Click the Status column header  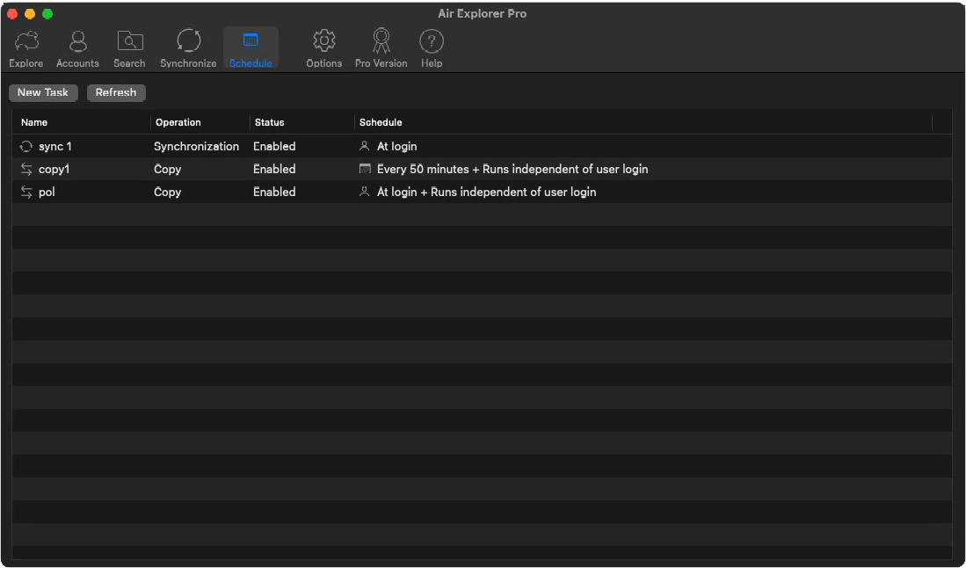[269, 122]
